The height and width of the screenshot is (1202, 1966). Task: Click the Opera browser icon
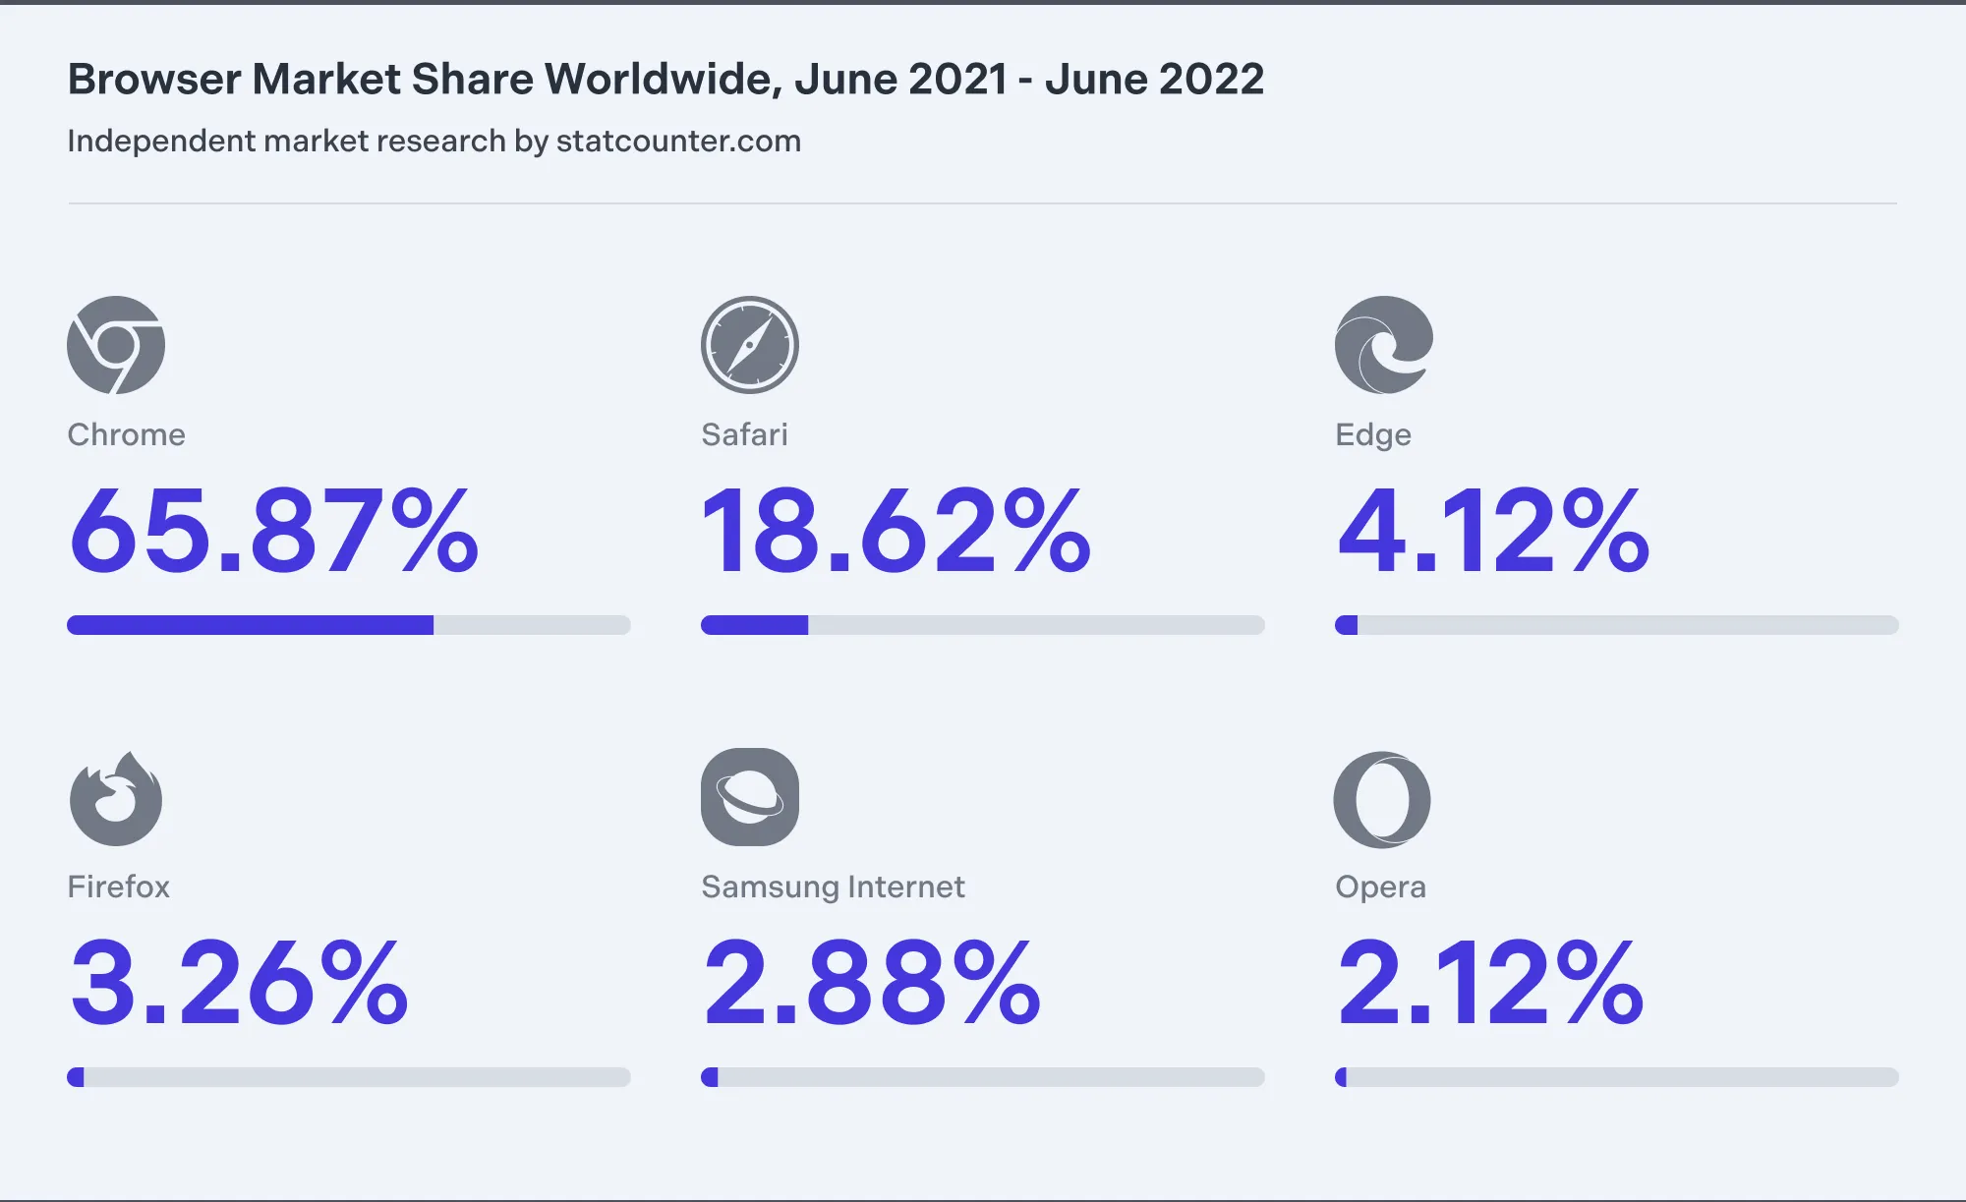tap(1382, 799)
